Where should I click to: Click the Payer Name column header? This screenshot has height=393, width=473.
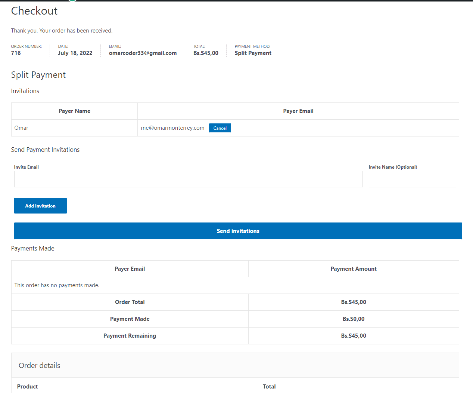pos(74,111)
